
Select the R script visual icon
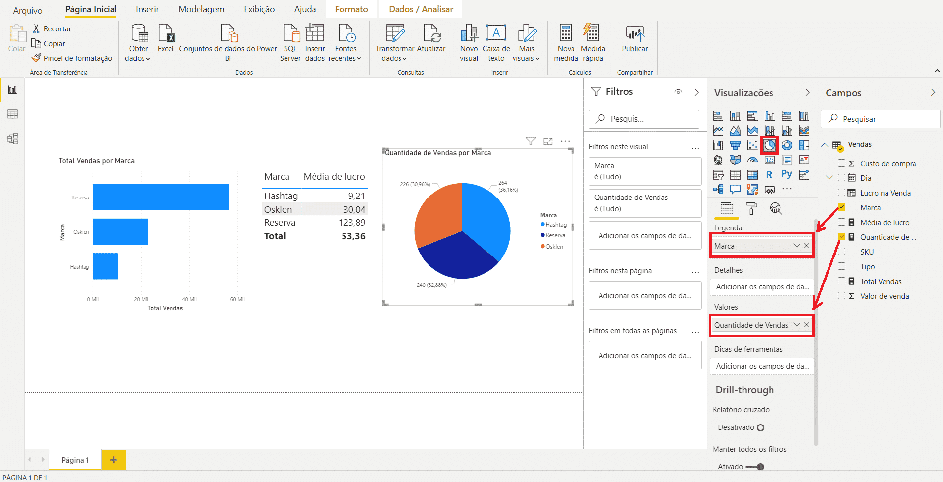pos(769,174)
